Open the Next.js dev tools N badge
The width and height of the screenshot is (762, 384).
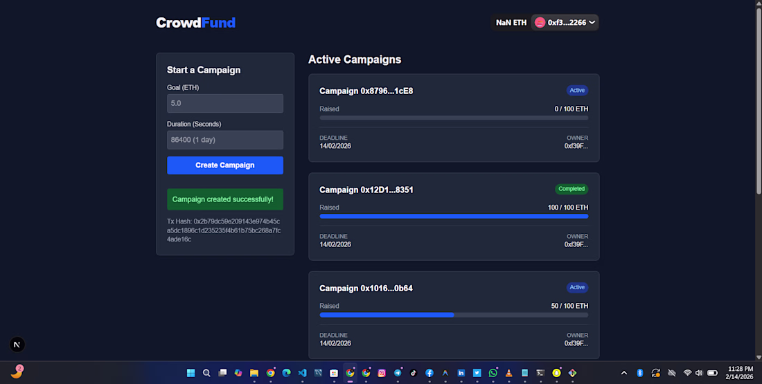coord(17,345)
